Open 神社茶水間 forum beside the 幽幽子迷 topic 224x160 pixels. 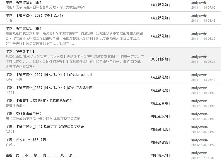tap(160, 116)
